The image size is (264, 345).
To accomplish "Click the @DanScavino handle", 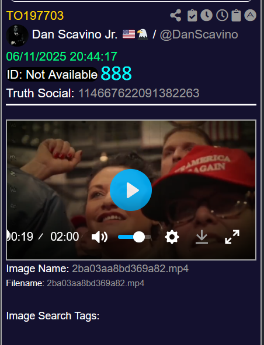I will pos(199,34).
